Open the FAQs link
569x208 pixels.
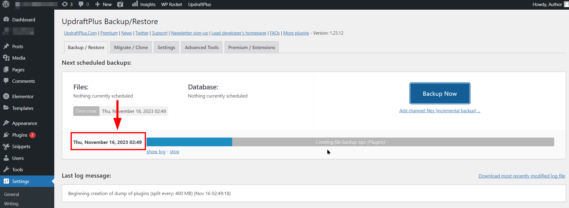click(275, 33)
